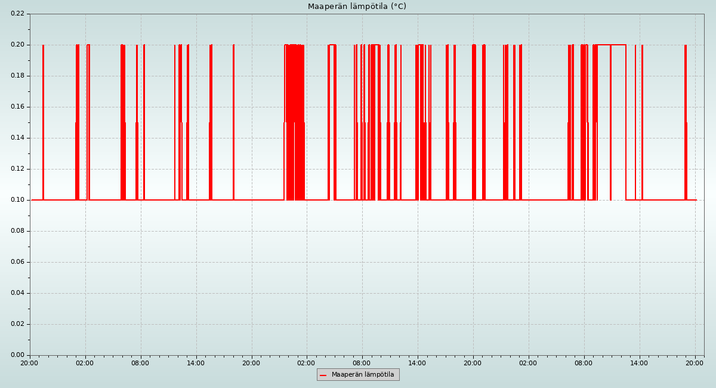
Task: Click the rightmost 14:00 x-axis label
Action: pos(639,363)
